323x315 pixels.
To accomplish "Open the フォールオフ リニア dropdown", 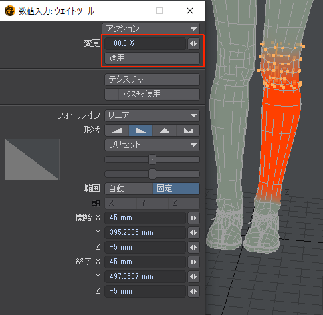I will (x=152, y=115).
